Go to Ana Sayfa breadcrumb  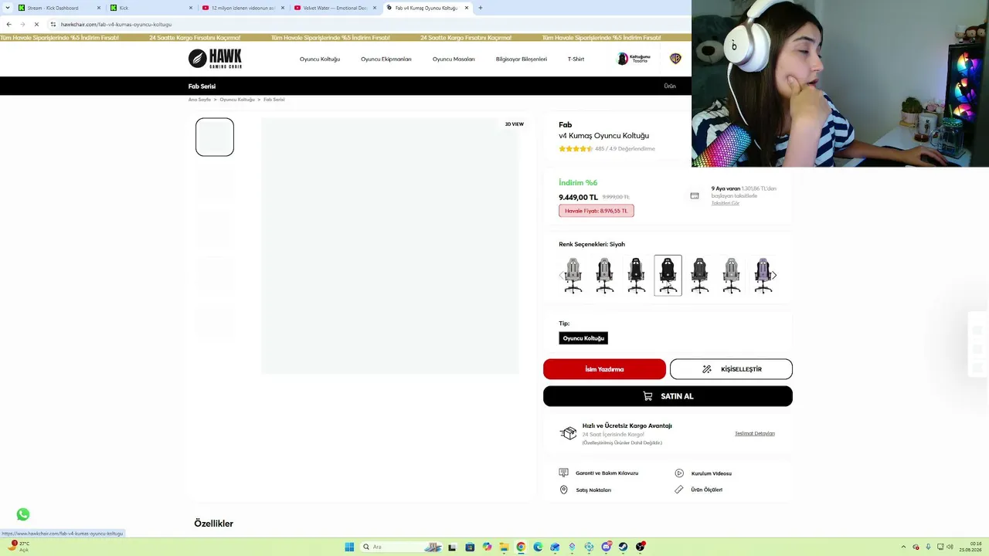199,100
